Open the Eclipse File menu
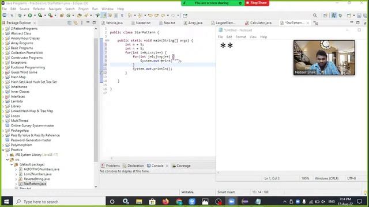Image resolution: width=369 pixels, height=207 pixels. click(5, 9)
